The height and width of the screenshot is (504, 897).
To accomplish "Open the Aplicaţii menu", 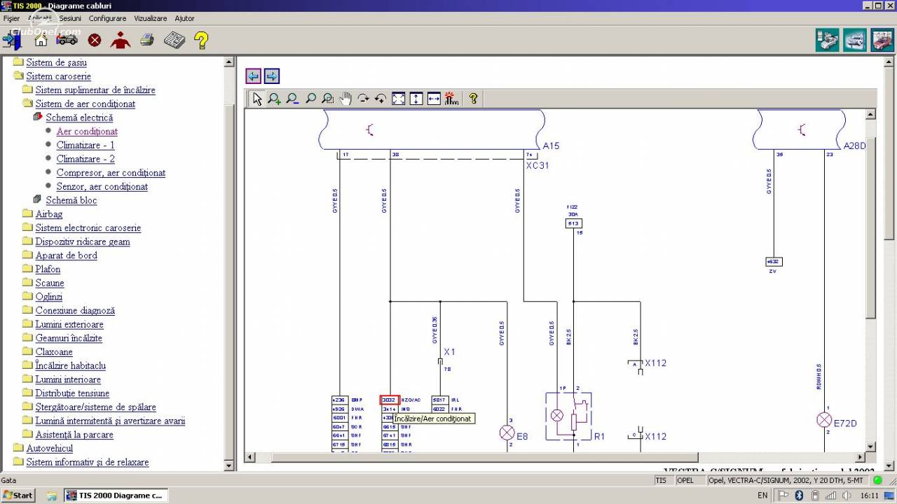I will pyautogui.click(x=40, y=18).
